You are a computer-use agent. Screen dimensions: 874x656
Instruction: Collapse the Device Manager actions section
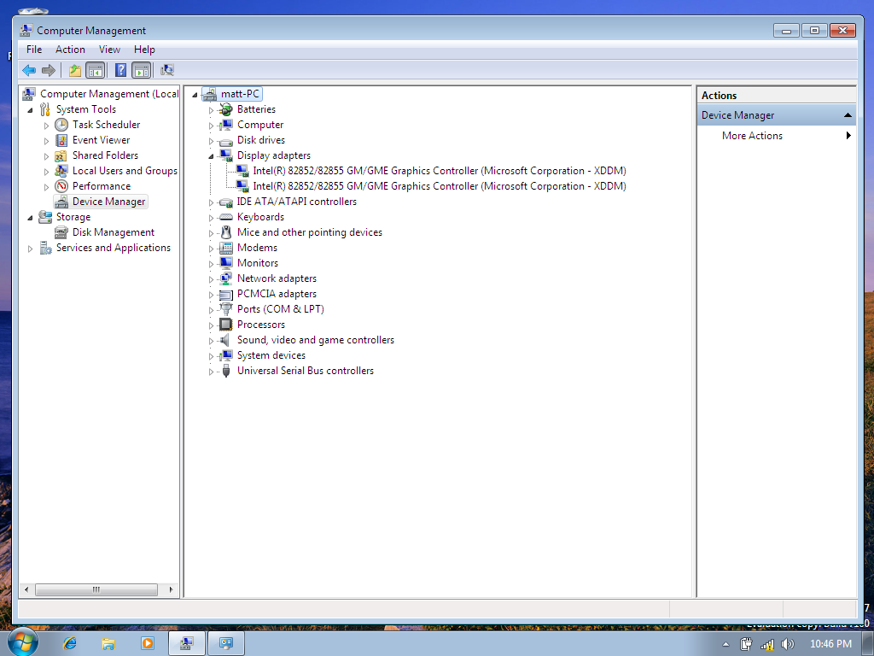coord(848,115)
